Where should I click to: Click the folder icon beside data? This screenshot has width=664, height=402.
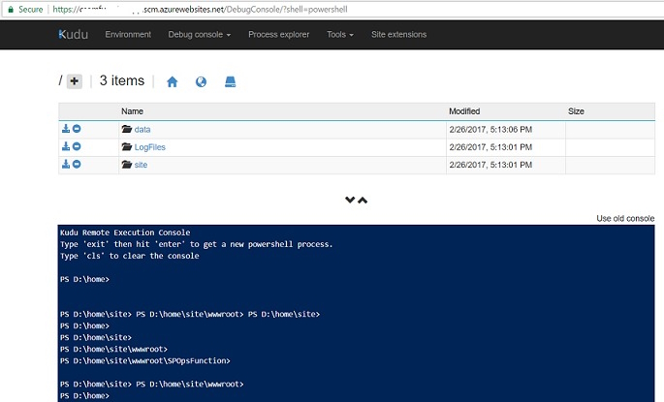coord(127,129)
